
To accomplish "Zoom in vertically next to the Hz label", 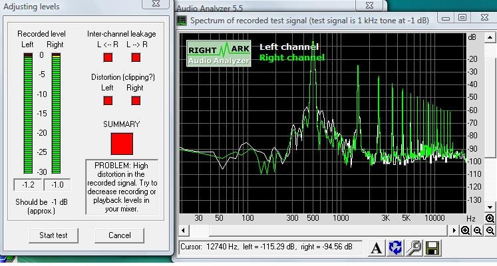I will point(490,218).
